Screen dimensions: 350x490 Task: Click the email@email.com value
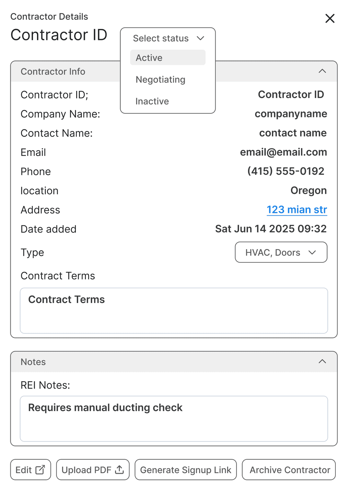point(283,152)
